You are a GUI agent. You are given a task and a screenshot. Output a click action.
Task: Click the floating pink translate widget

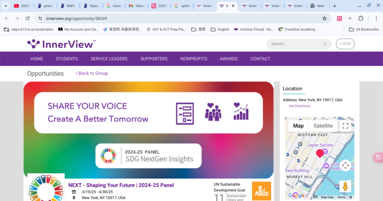pyautogui.click(x=378, y=157)
